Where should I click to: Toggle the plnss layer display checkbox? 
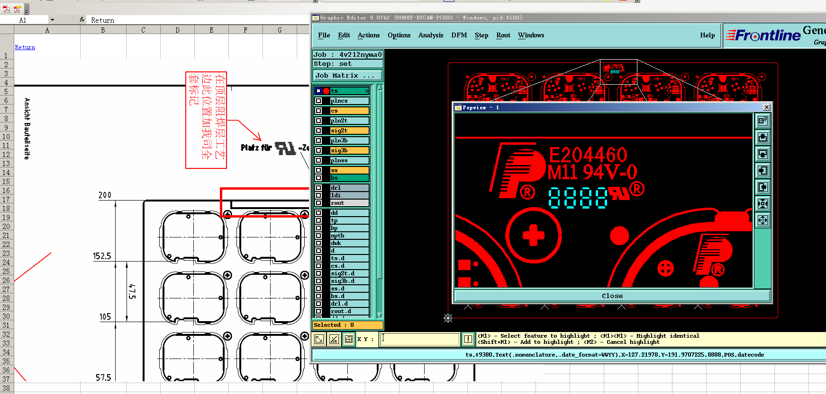(x=318, y=160)
